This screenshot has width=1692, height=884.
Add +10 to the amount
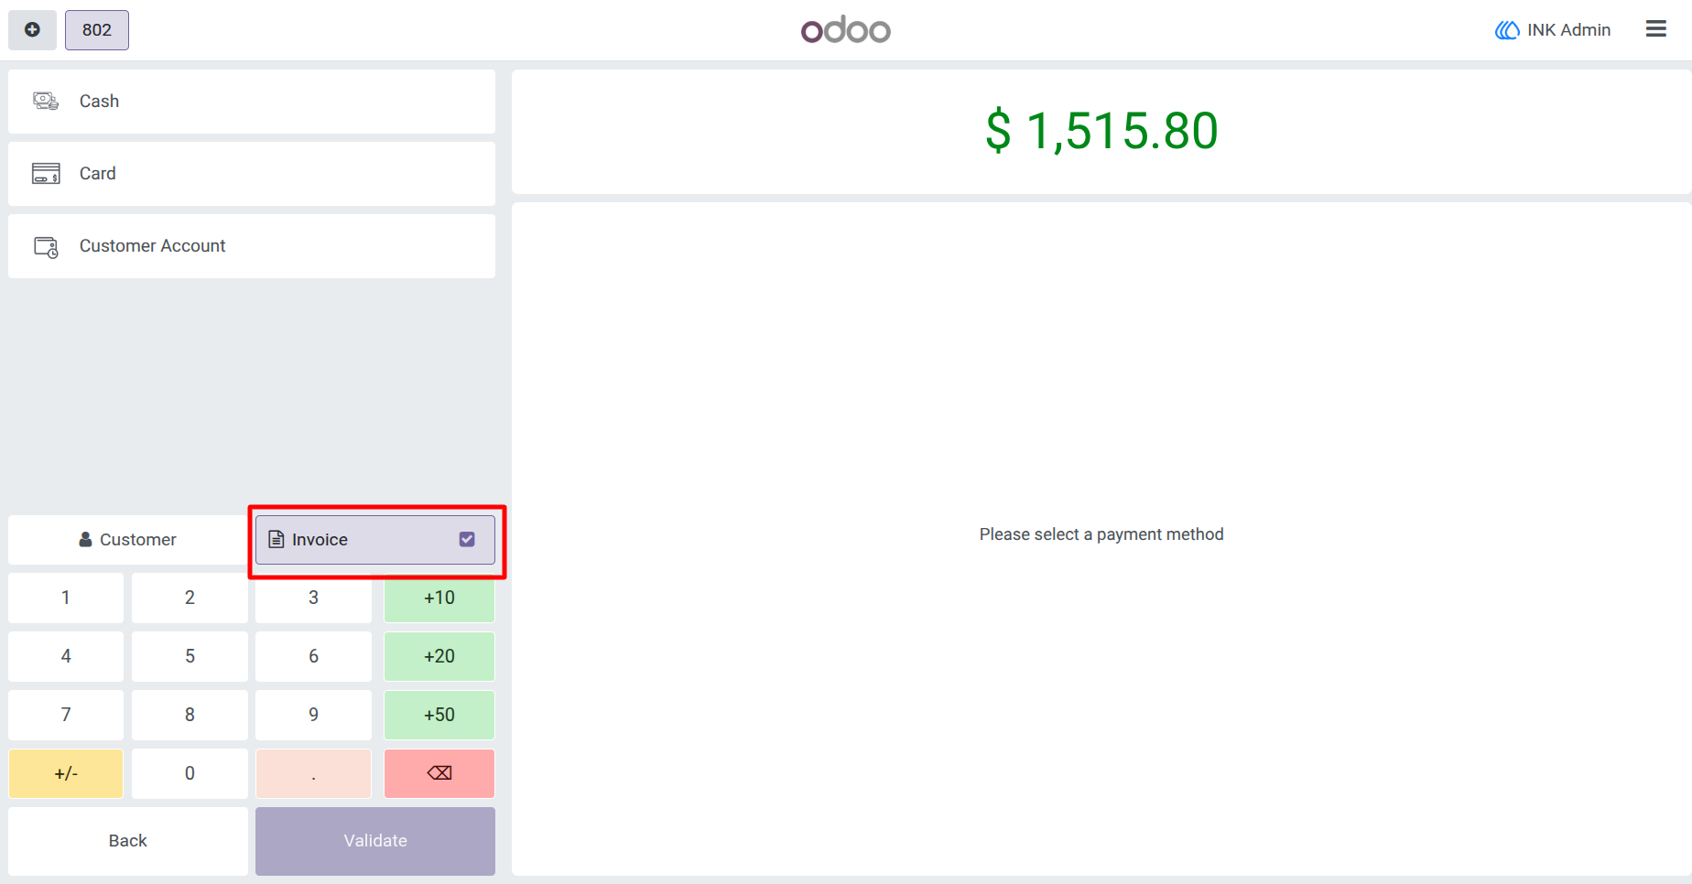[439, 598]
